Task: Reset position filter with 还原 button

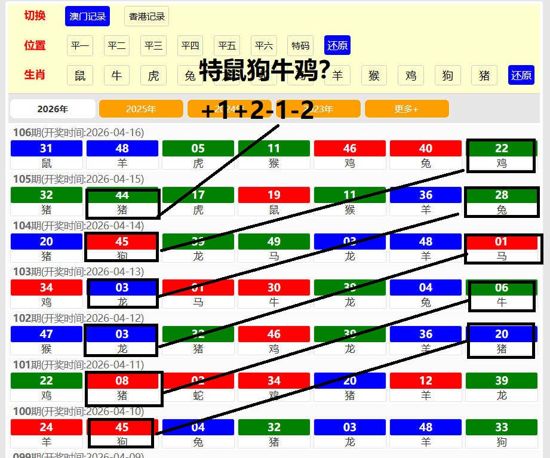Action: [x=337, y=45]
